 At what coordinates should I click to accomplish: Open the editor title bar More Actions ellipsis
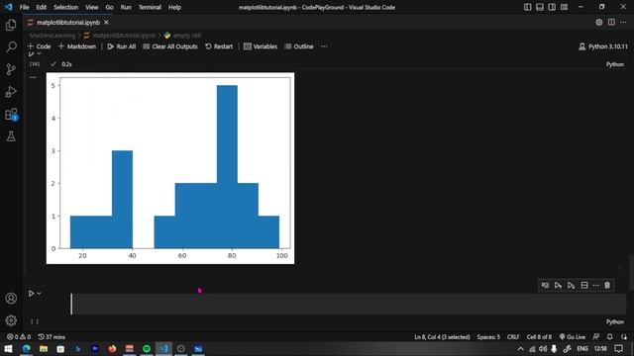[x=623, y=22]
